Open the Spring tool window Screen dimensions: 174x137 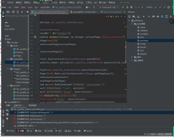[x=88, y=131]
